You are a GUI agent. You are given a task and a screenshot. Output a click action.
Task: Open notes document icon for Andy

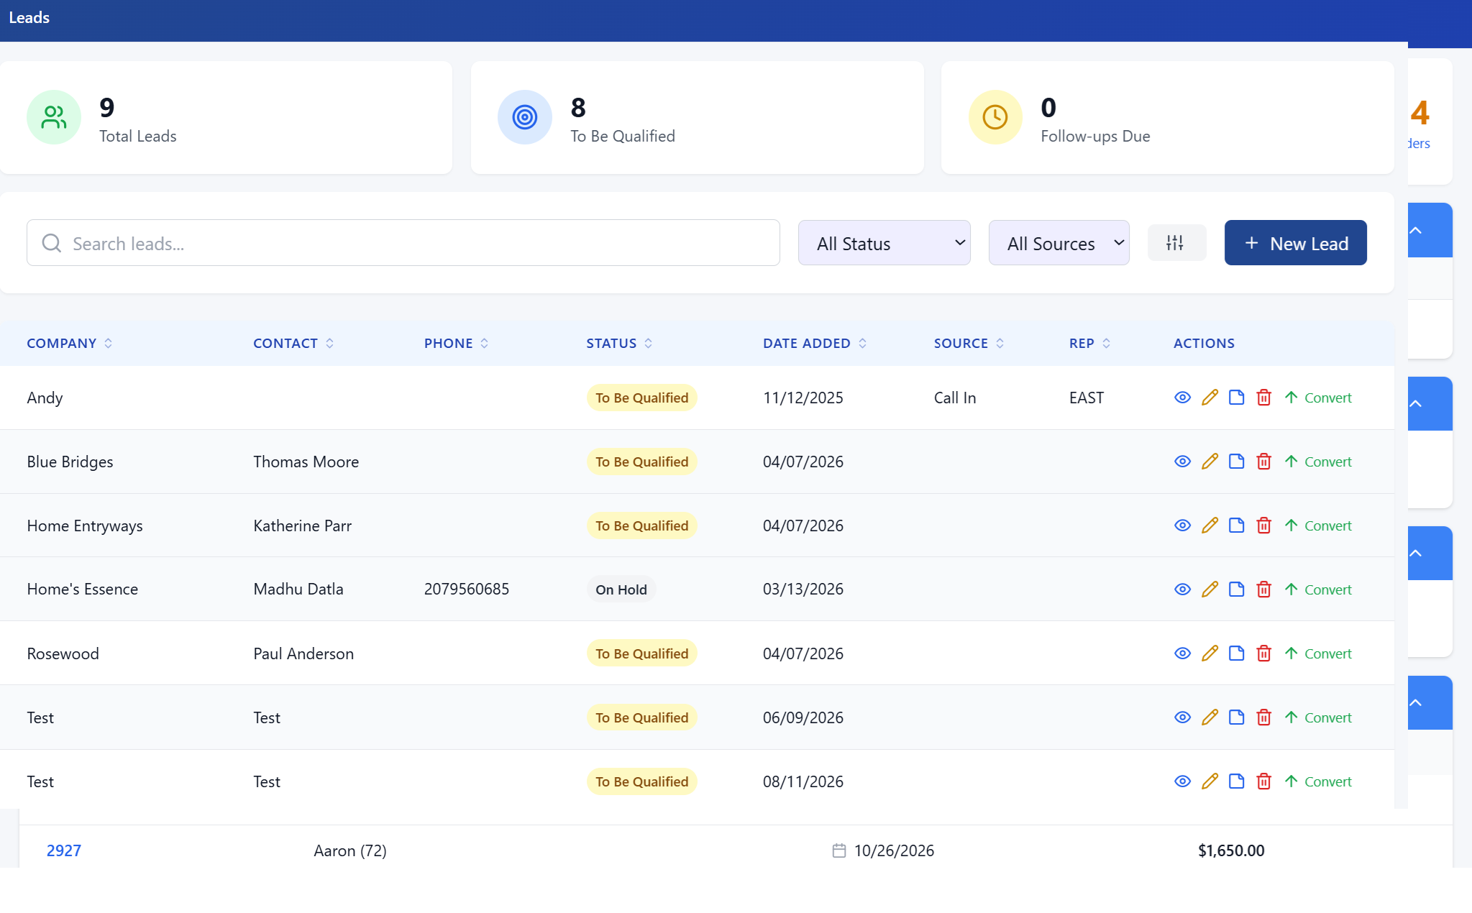click(1236, 398)
